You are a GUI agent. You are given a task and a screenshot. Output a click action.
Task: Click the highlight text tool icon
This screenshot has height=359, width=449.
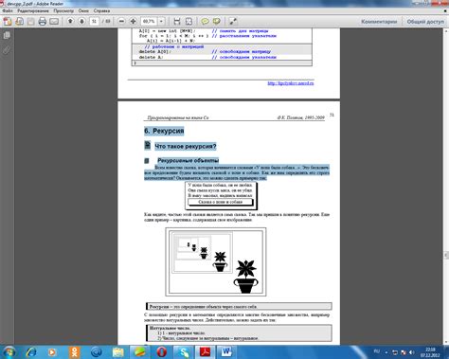pos(217,22)
